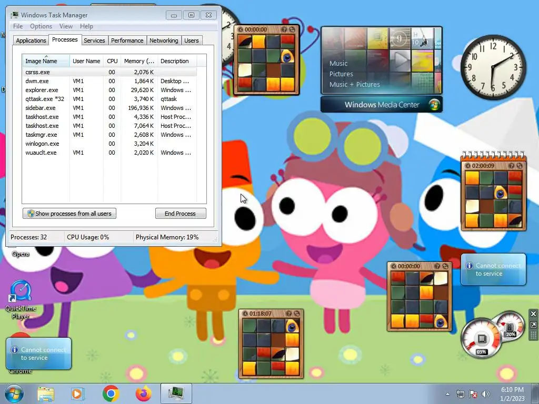Select the wuauclt.exe process row
The image size is (539, 404).
click(109, 153)
